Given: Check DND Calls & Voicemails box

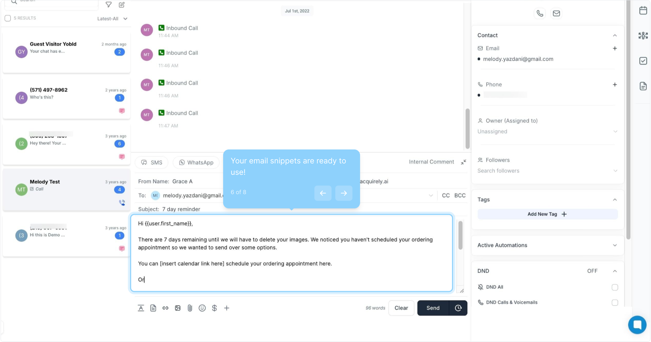Looking at the screenshot, I should coord(615,302).
